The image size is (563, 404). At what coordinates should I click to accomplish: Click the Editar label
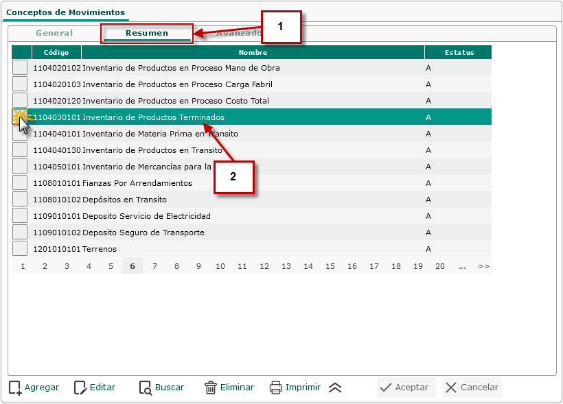tap(103, 388)
